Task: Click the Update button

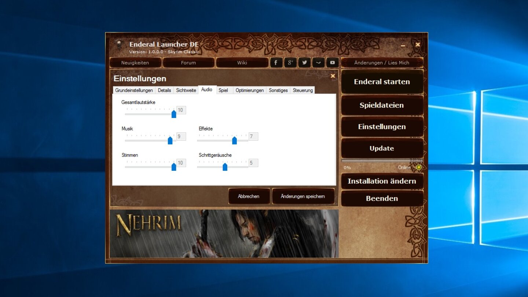Action: click(382, 148)
